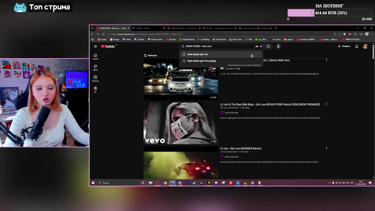Image resolution: width=375 pixels, height=211 pixels.
Task: Select suggestion 'kean dysso get low'
Action: click(x=221, y=54)
